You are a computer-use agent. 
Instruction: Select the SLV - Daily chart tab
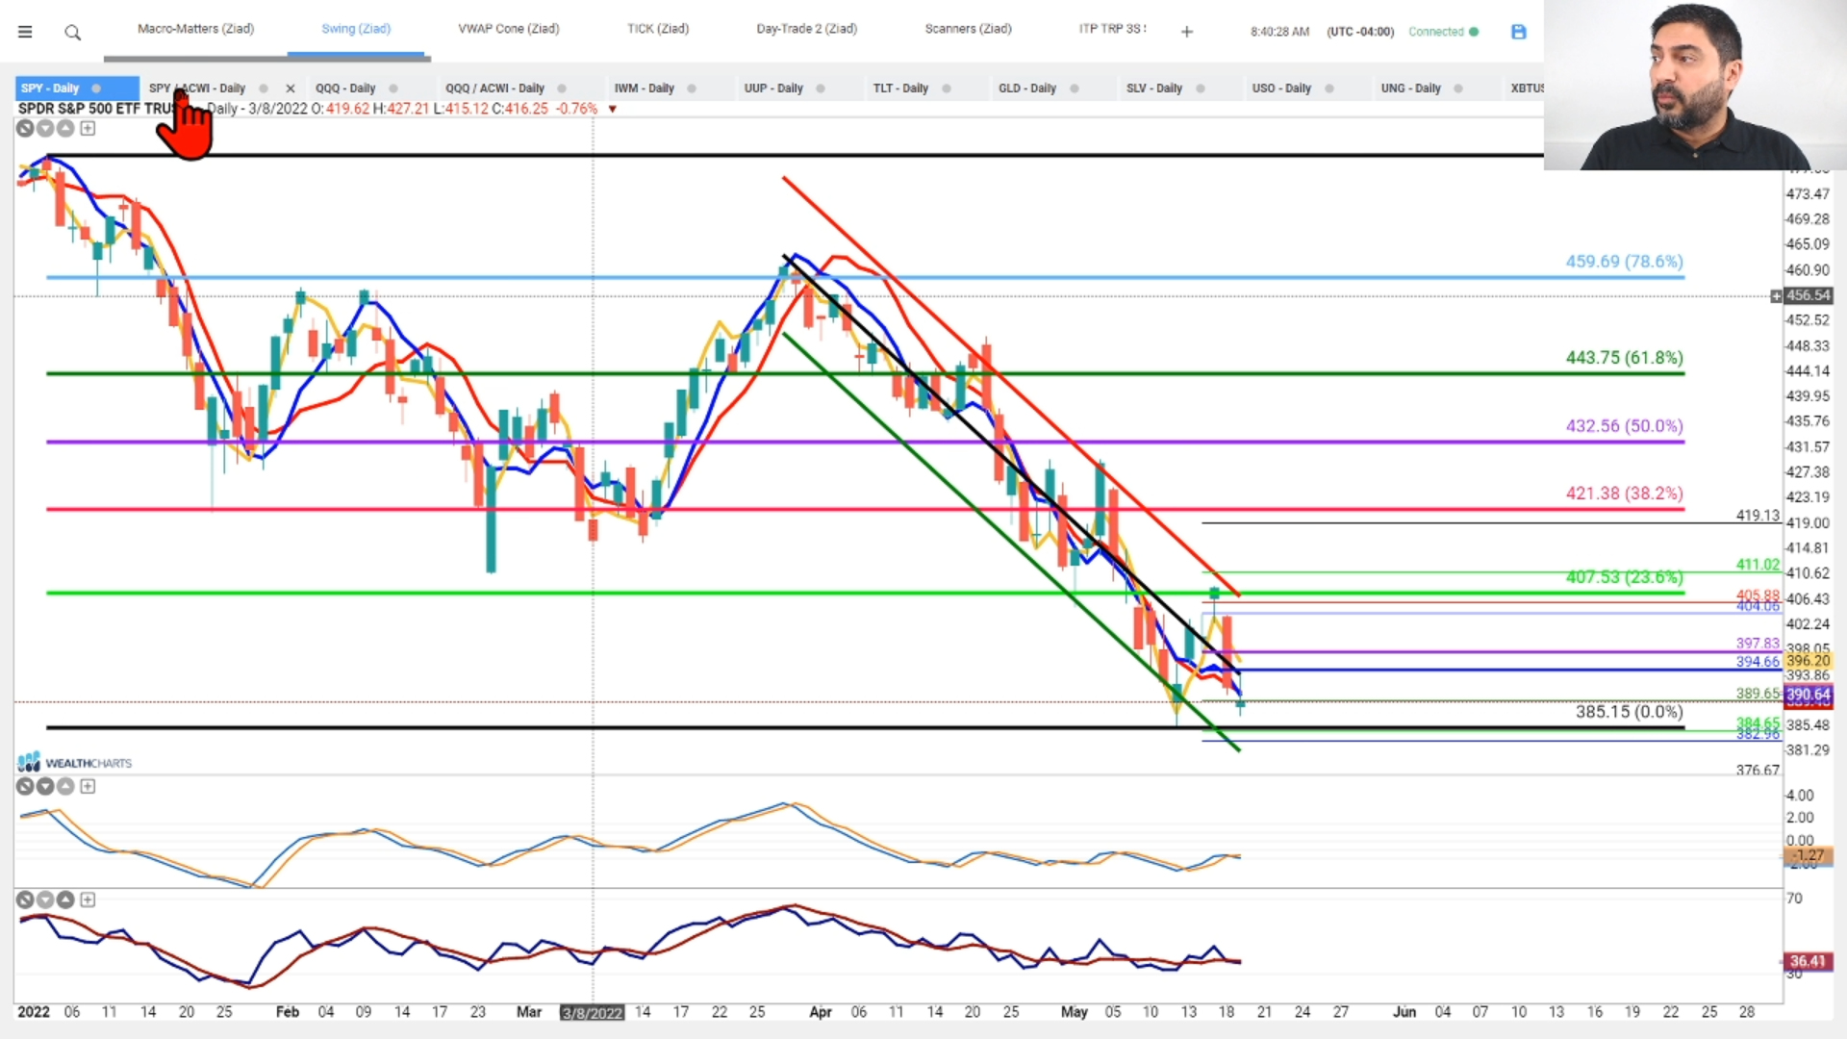[1154, 89]
